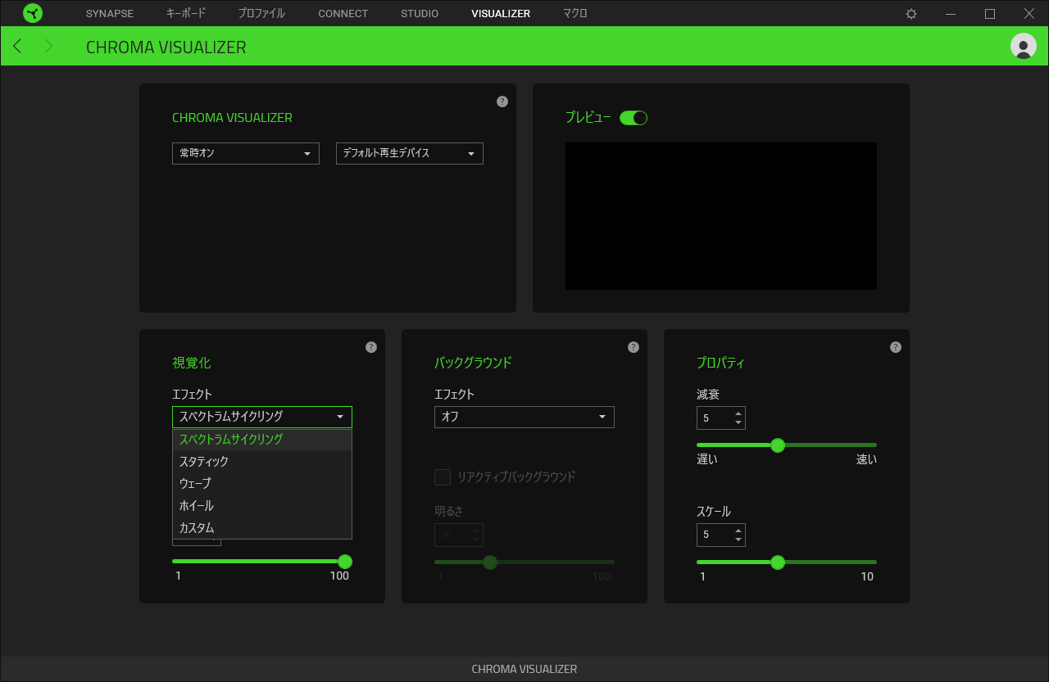The width and height of the screenshot is (1049, 682).
Task: Click the bottom CHROMA VISUALIZER status label
Action: [524, 669]
